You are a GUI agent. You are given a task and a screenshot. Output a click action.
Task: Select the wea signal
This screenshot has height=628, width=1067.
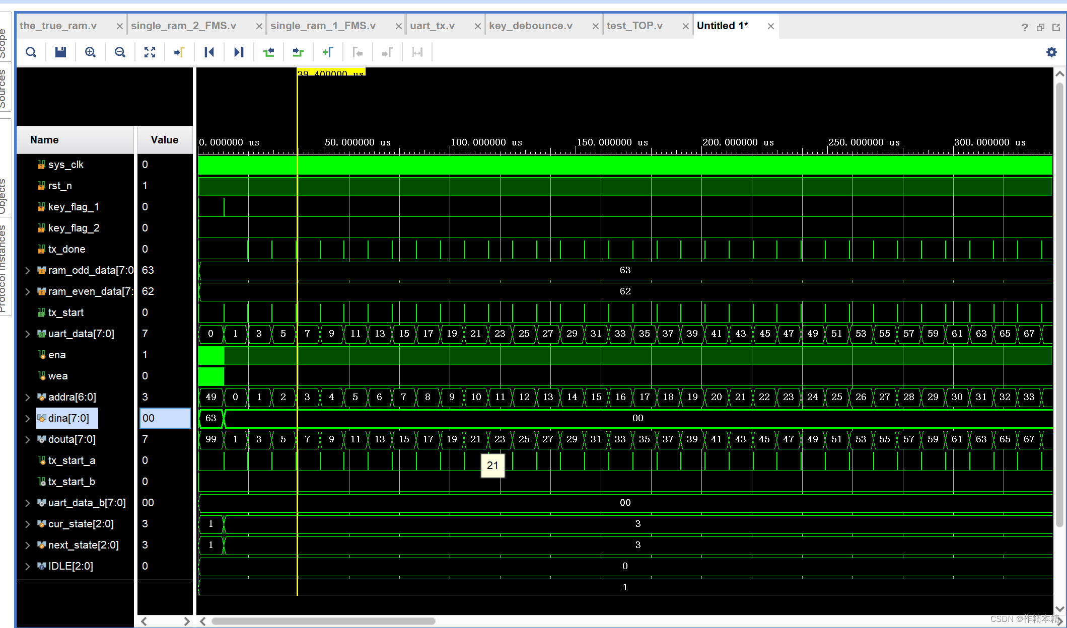[x=57, y=376]
